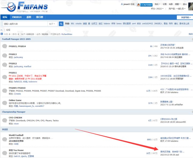Click the forum statistics chart icon
The height and width of the screenshot is (158, 193).
(2, 34)
